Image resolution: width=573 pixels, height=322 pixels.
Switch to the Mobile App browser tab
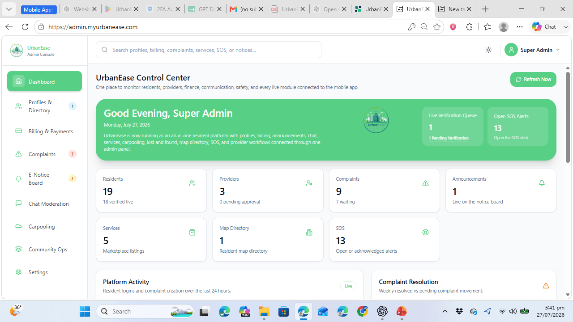click(x=39, y=9)
